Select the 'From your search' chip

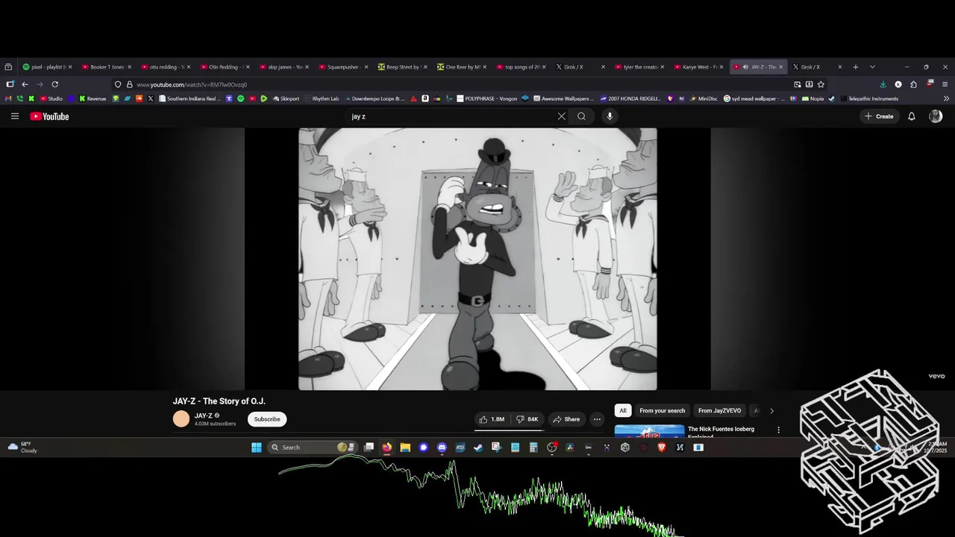pos(662,411)
